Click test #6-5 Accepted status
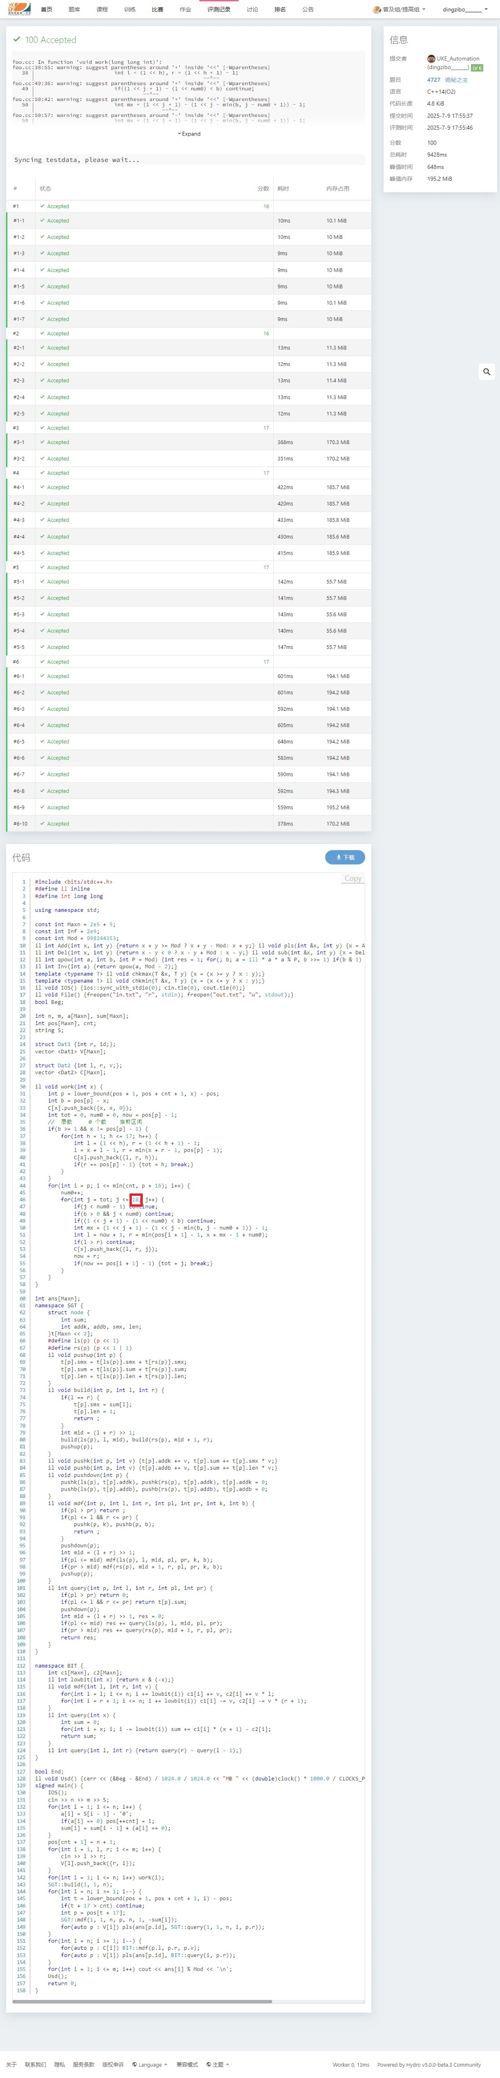The image size is (500, 2078). pos(55,741)
